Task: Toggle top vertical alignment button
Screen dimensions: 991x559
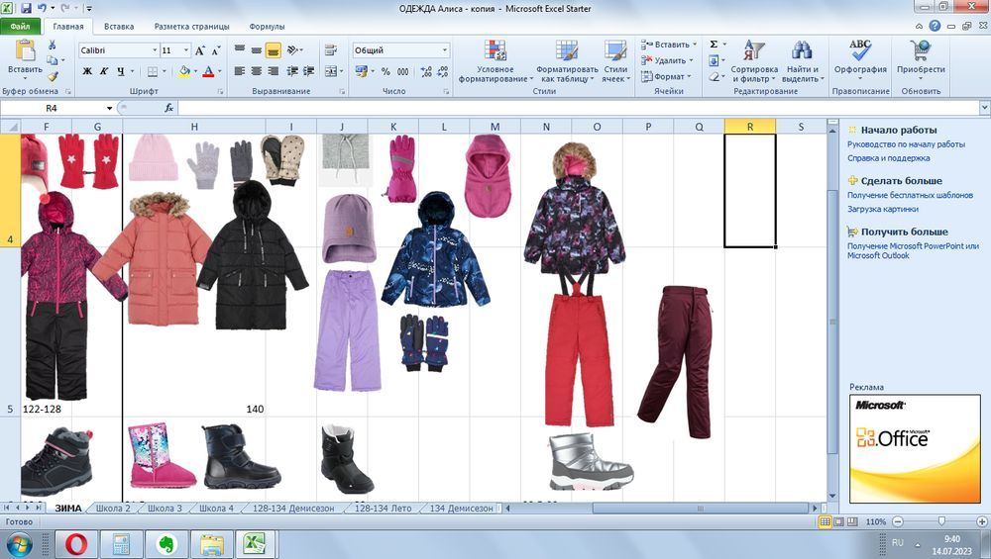Action: pos(240,49)
